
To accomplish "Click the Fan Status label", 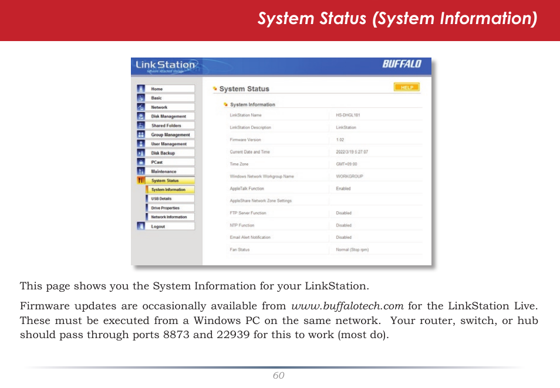I will coord(239,249).
